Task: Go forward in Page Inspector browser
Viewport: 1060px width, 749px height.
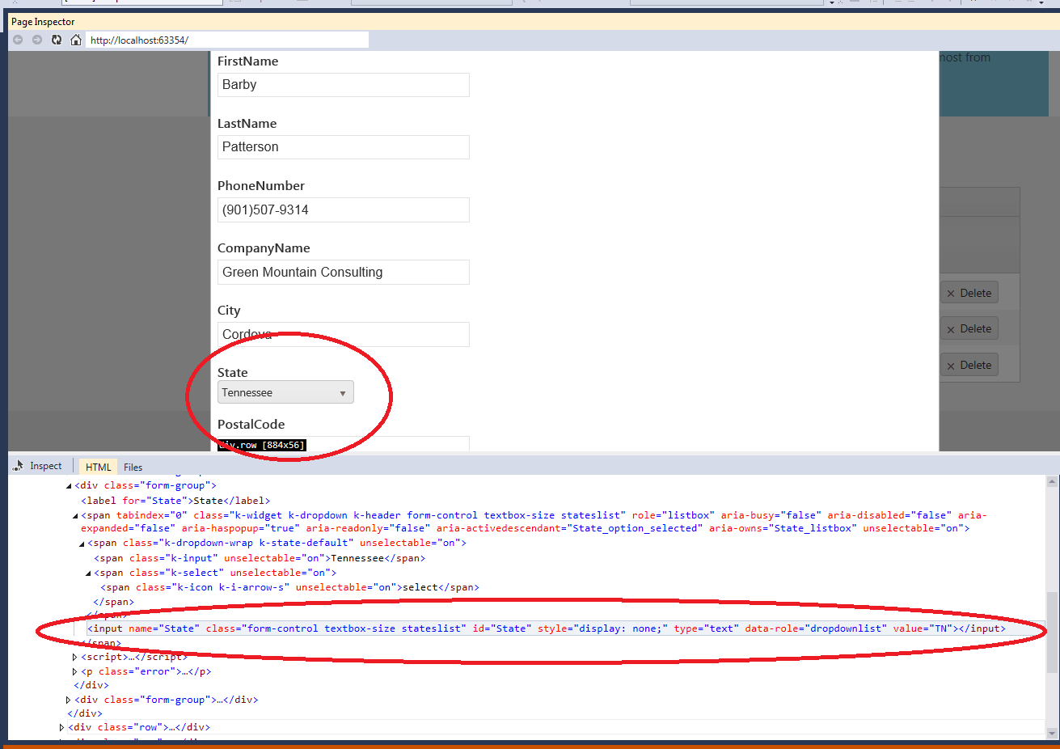Action: pos(37,40)
